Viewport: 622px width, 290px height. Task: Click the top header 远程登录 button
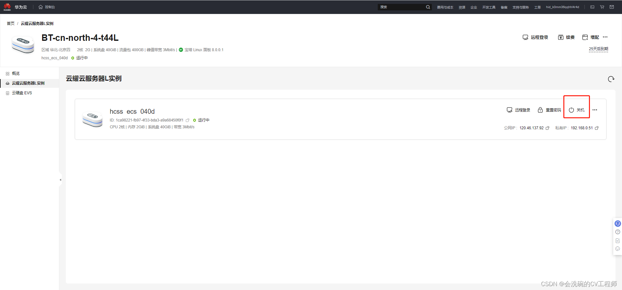[x=535, y=37]
